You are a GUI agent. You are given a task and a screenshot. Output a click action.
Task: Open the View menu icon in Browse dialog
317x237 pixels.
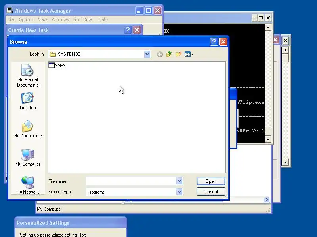(189, 54)
